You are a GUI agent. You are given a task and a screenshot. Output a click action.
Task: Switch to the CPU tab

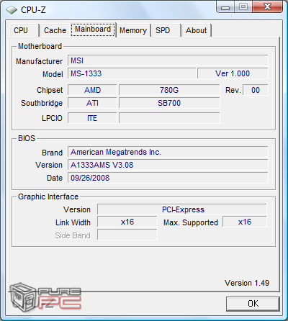point(24,30)
